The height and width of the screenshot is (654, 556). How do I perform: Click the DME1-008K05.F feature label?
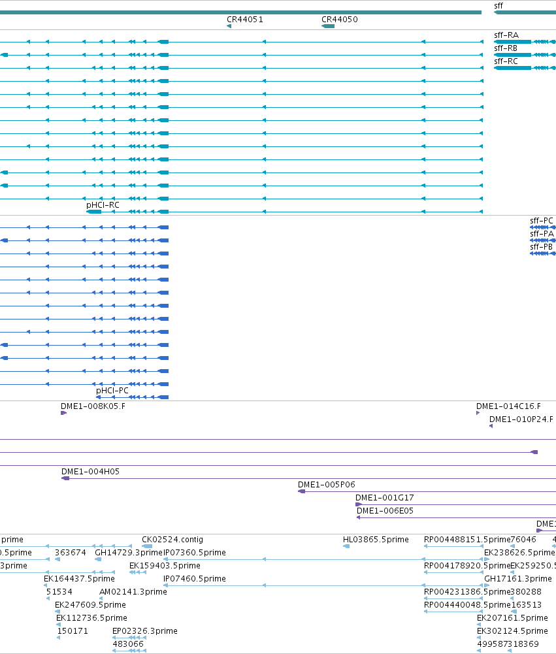coord(93,406)
